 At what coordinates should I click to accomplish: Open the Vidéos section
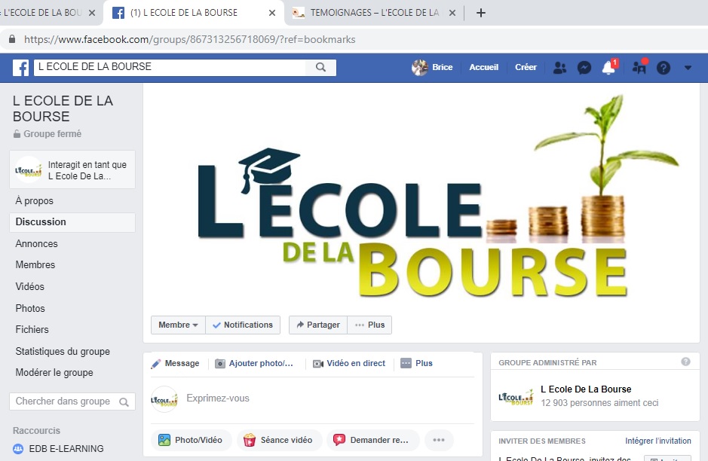(30, 286)
